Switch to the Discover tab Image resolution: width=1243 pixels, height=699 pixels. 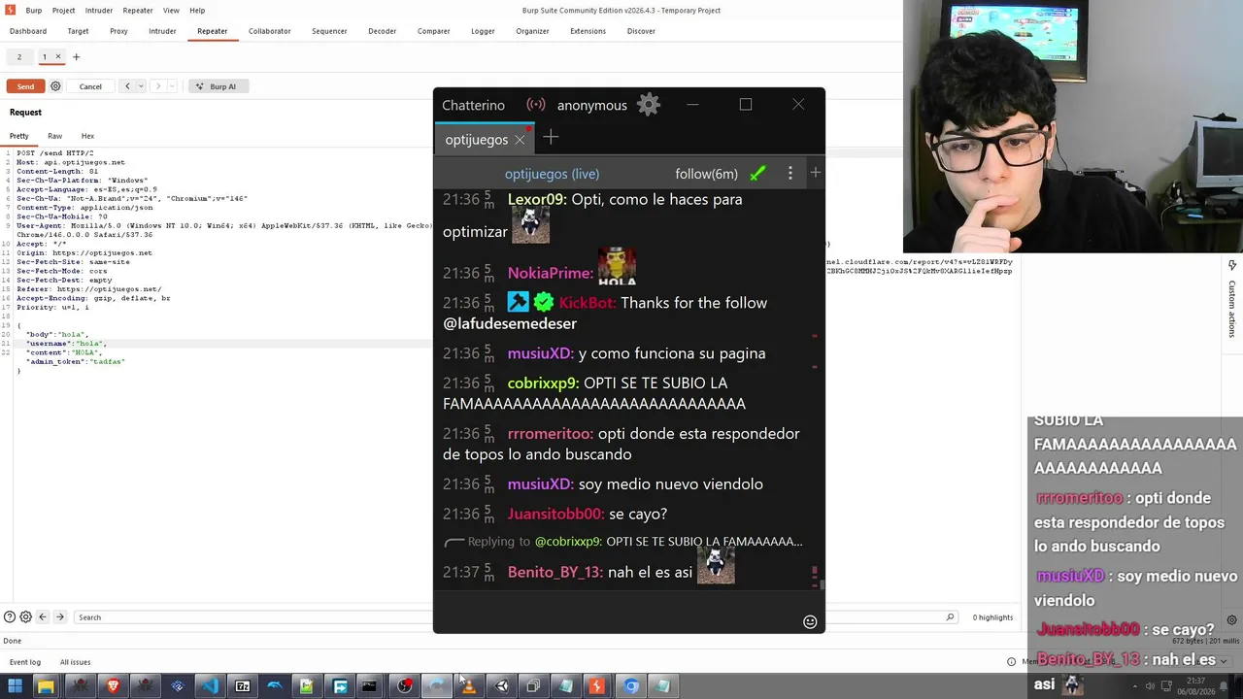pyautogui.click(x=641, y=31)
